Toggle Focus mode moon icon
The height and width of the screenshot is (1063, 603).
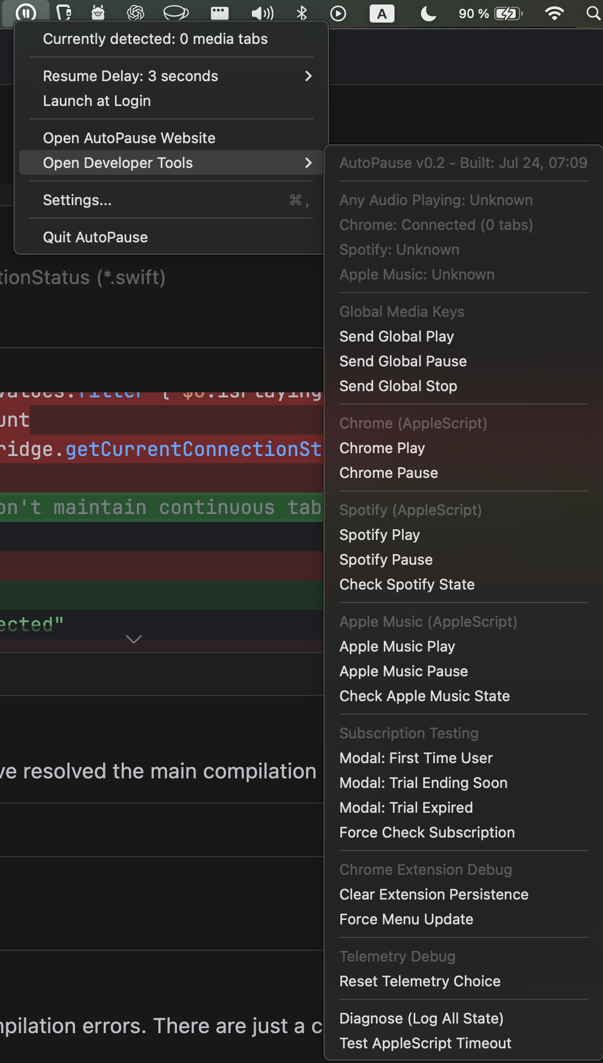428,13
